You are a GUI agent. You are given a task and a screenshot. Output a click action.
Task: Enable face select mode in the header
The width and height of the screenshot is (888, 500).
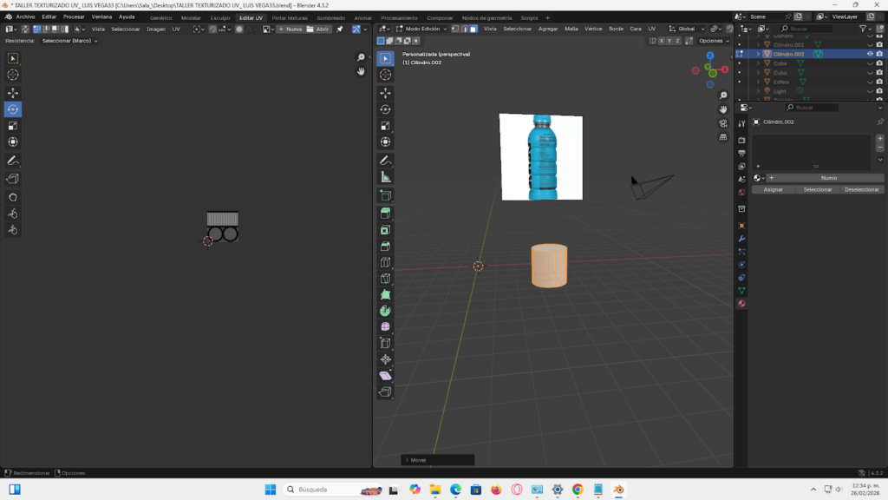(x=473, y=28)
